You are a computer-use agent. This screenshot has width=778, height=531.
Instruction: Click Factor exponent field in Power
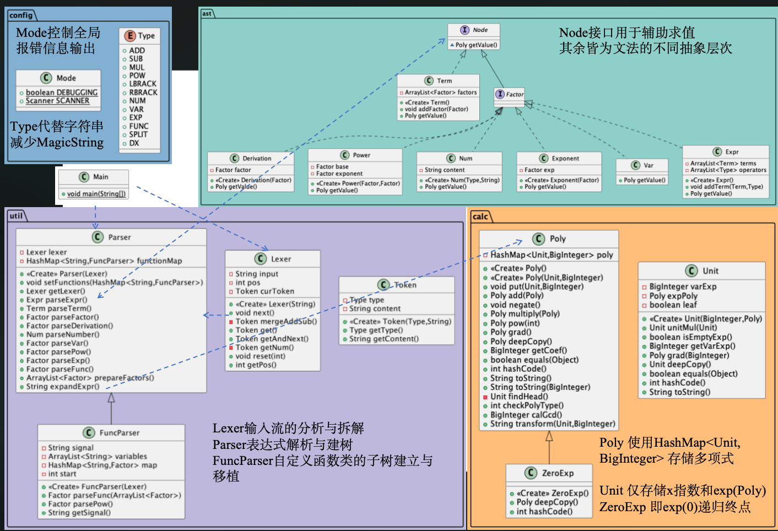pyautogui.click(x=339, y=174)
